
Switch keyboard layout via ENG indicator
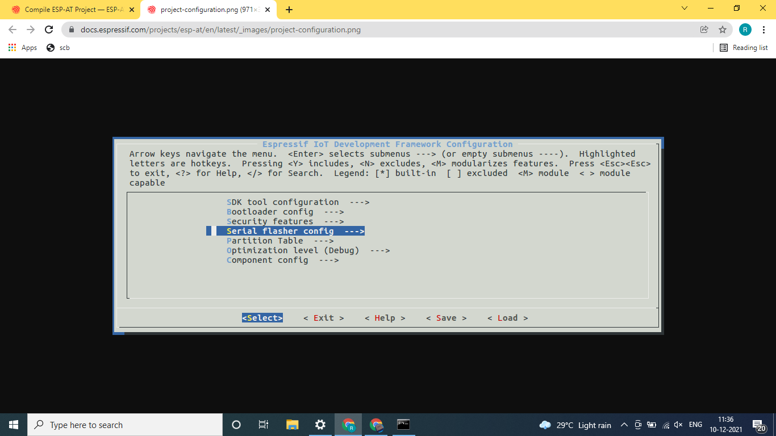[695, 425]
